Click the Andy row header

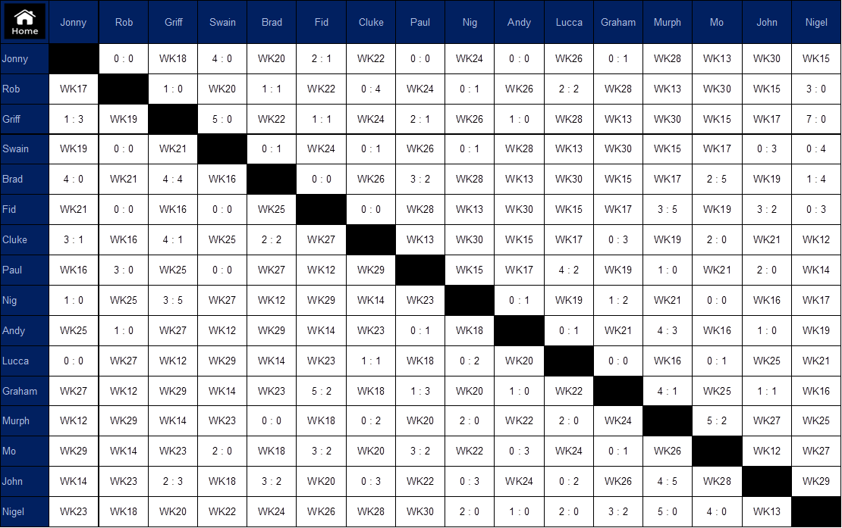pos(25,331)
